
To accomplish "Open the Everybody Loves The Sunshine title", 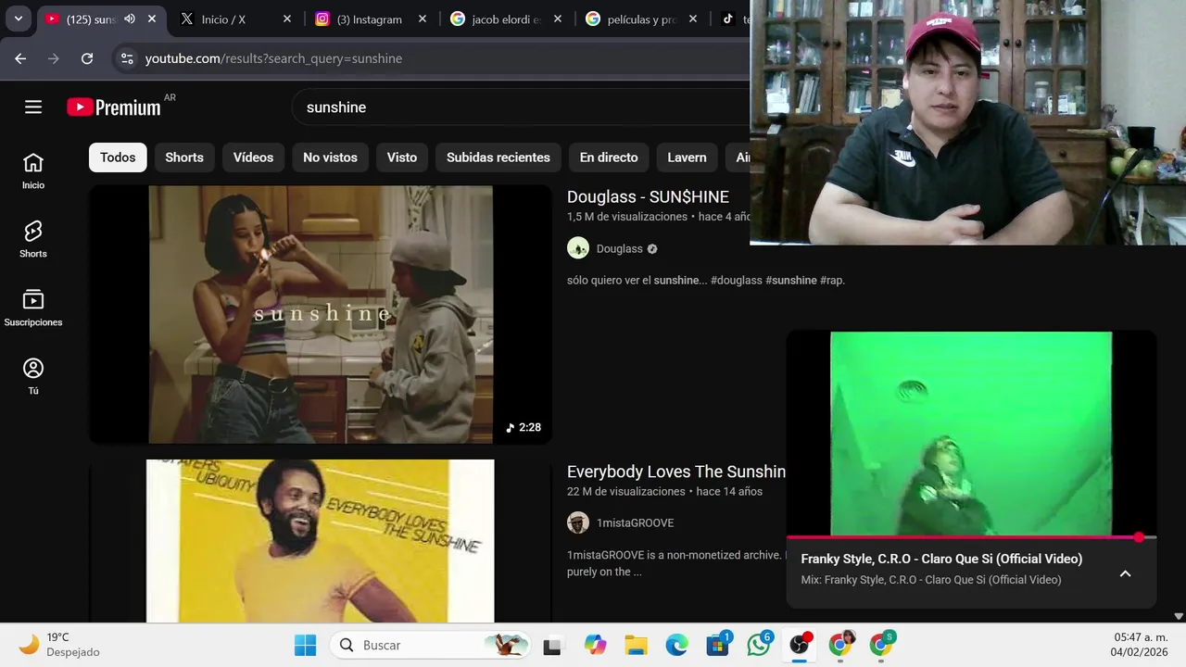I will coord(676,472).
